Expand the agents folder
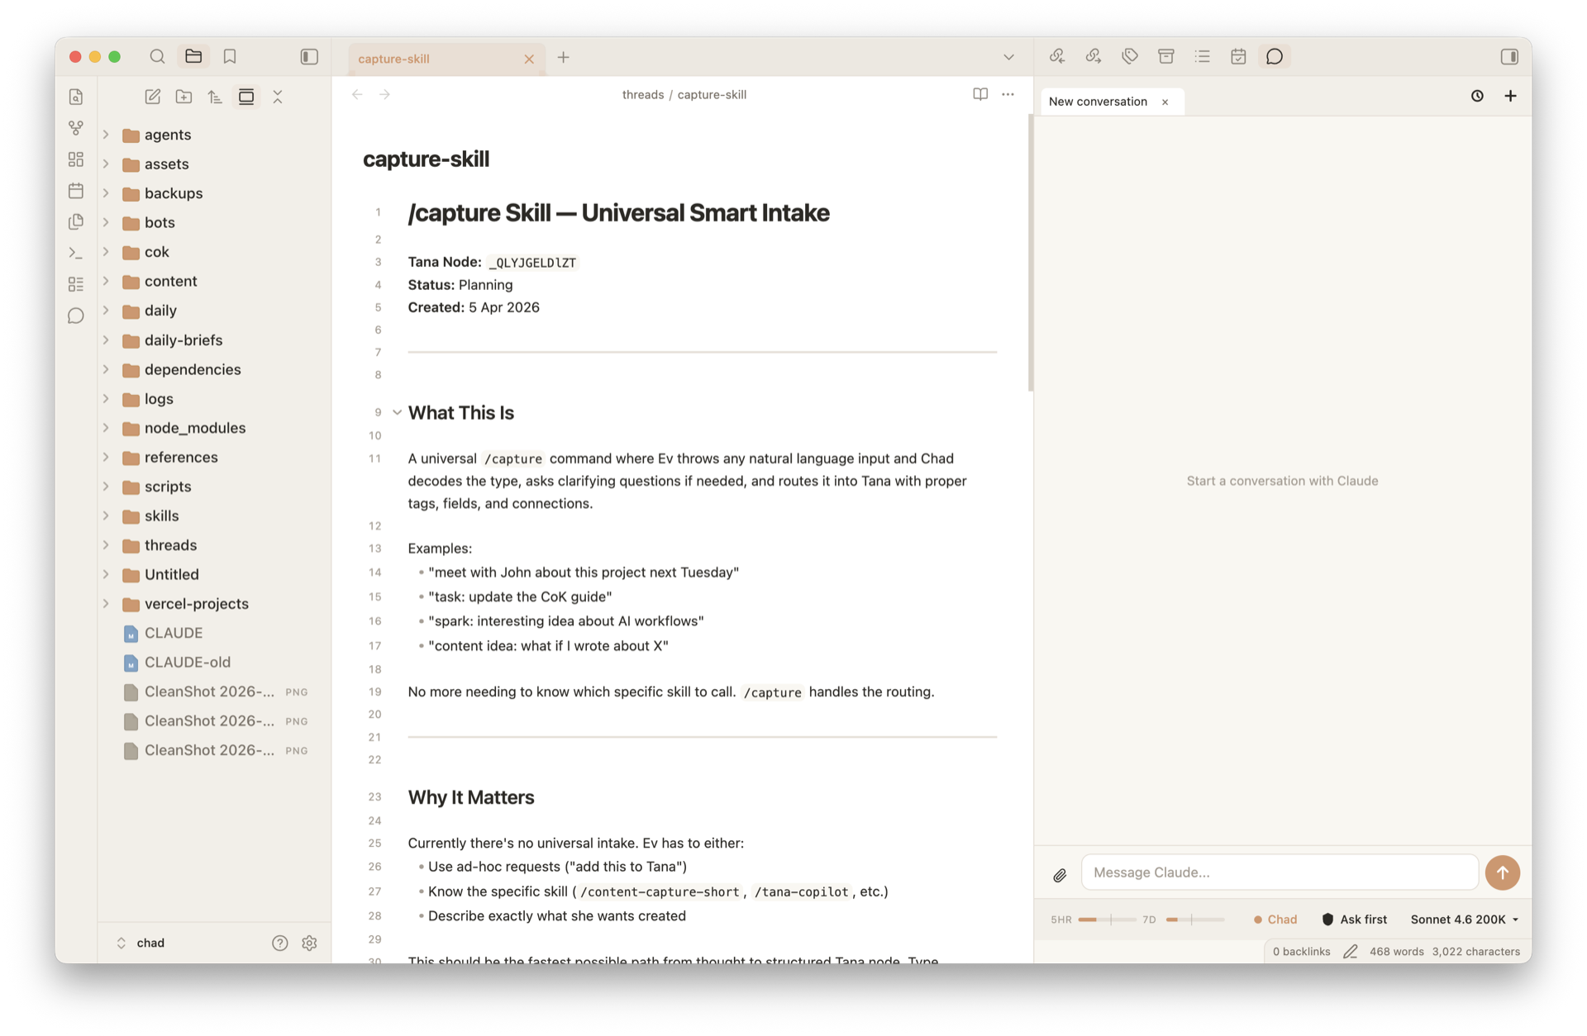The image size is (1587, 1036). 106,134
